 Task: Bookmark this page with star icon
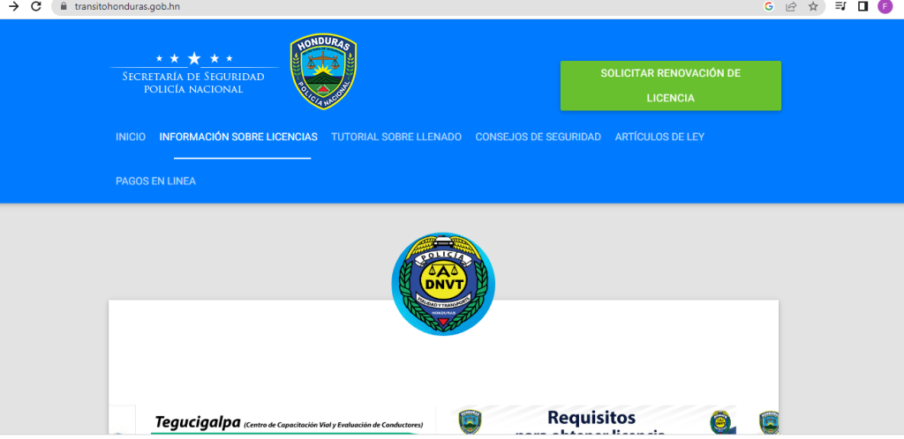pyautogui.click(x=813, y=6)
